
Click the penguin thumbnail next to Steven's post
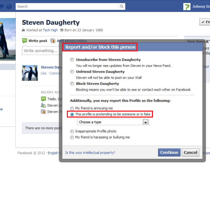(x=30, y=73)
